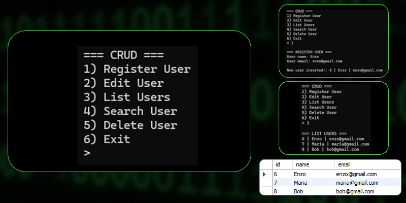Click "6) Exit" in the large menu
This screenshot has width=406, height=203.
(x=107, y=139)
